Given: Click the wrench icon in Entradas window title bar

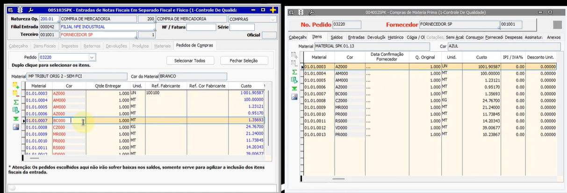Looking at the screenshot, I should tap(31, 9).
